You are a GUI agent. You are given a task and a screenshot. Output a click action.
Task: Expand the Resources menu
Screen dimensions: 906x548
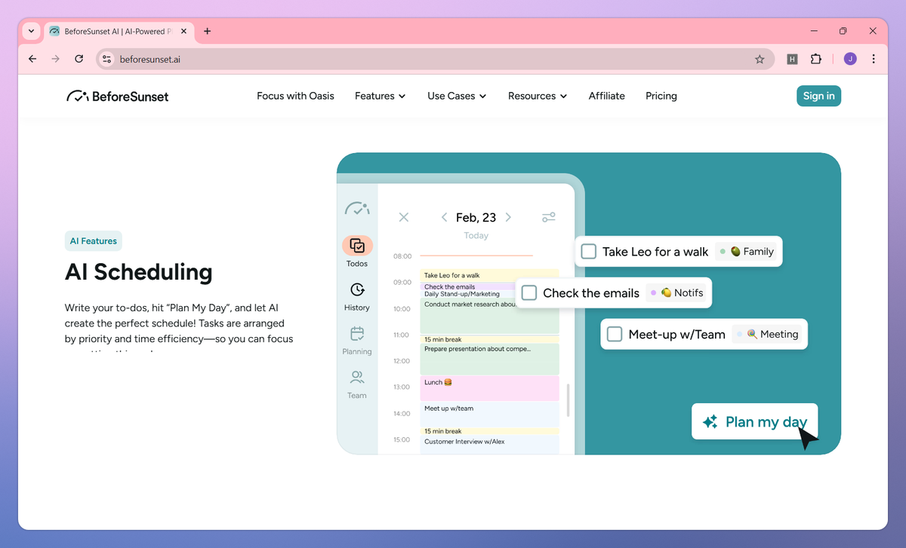pos(538,96)
